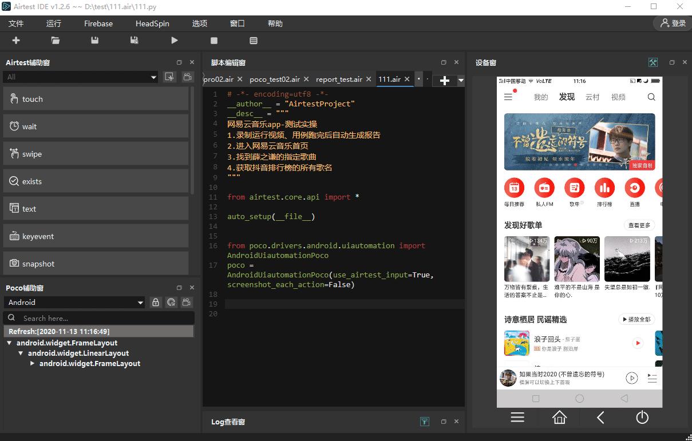Click the 登录 login button
The width and height of the screenshot is (692, 441).
pyautogui.click(x=673, y=23)
